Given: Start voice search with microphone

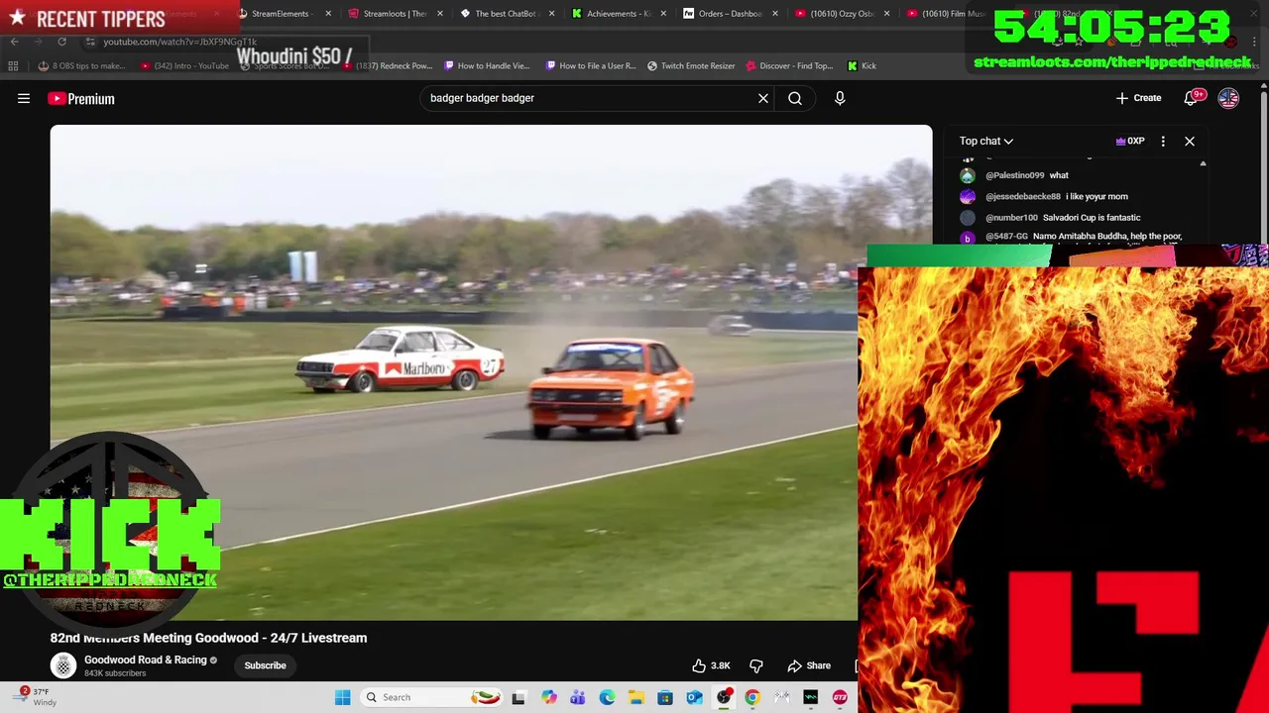Looking at the screenshot, I should 840,98.
